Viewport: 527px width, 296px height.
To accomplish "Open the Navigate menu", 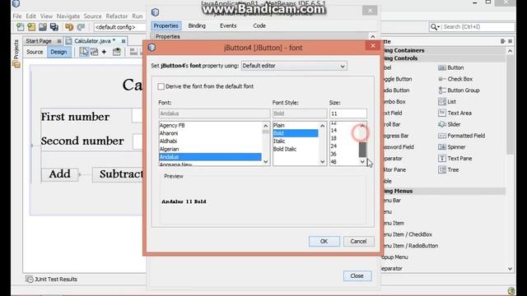I will pyautogui.click(x=68, y=16).
